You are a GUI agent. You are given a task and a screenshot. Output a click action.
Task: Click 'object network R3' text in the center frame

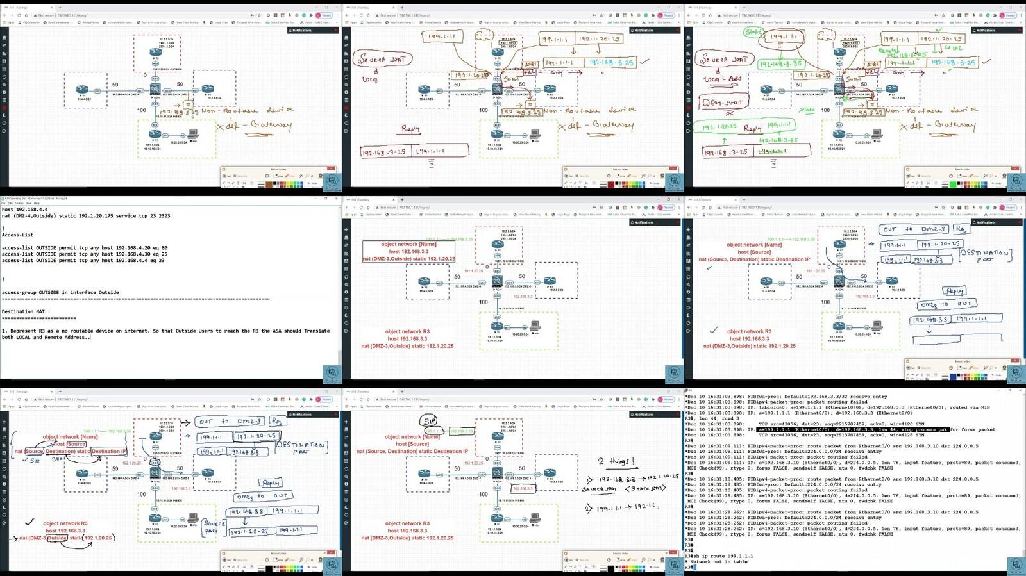[407, 332]
